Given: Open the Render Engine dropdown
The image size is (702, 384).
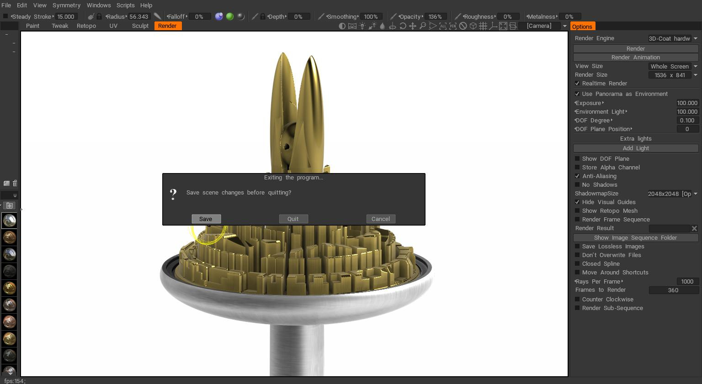Looking at the screenshot, I should pyautogui.click(x=673, y=38).
